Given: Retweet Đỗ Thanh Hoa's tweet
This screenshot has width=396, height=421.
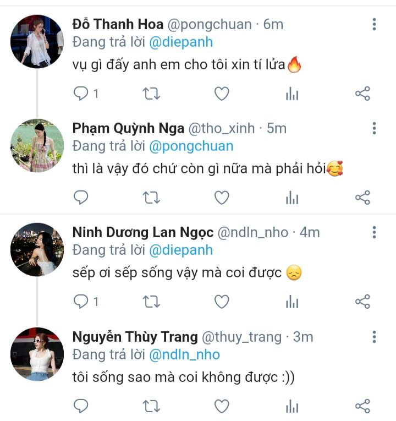Looking at the screenshot, I should 151,94.
